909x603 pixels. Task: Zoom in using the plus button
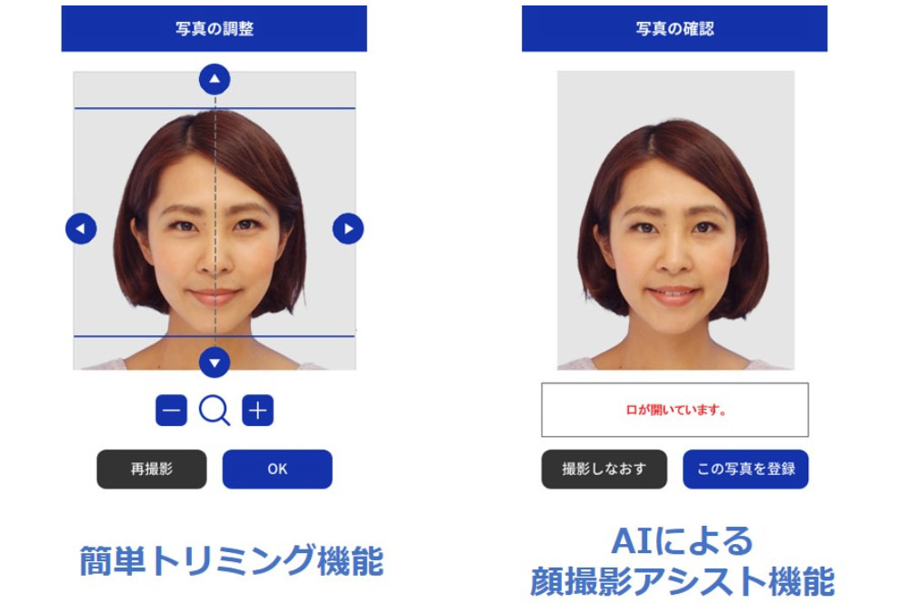pyautogui.click(x=258, y=410)
